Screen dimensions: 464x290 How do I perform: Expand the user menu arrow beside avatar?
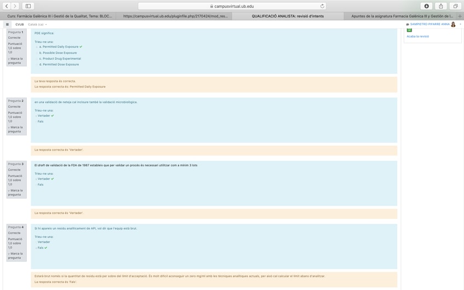(x=460, y=24)
